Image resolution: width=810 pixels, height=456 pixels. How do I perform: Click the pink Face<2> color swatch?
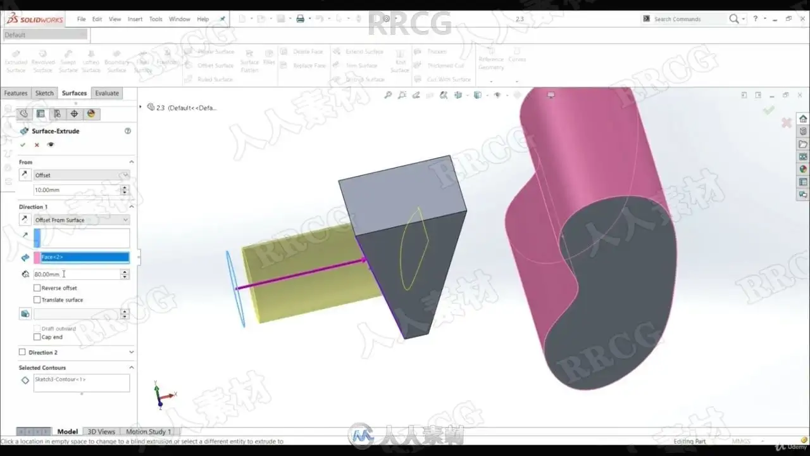tap(37, 257)
